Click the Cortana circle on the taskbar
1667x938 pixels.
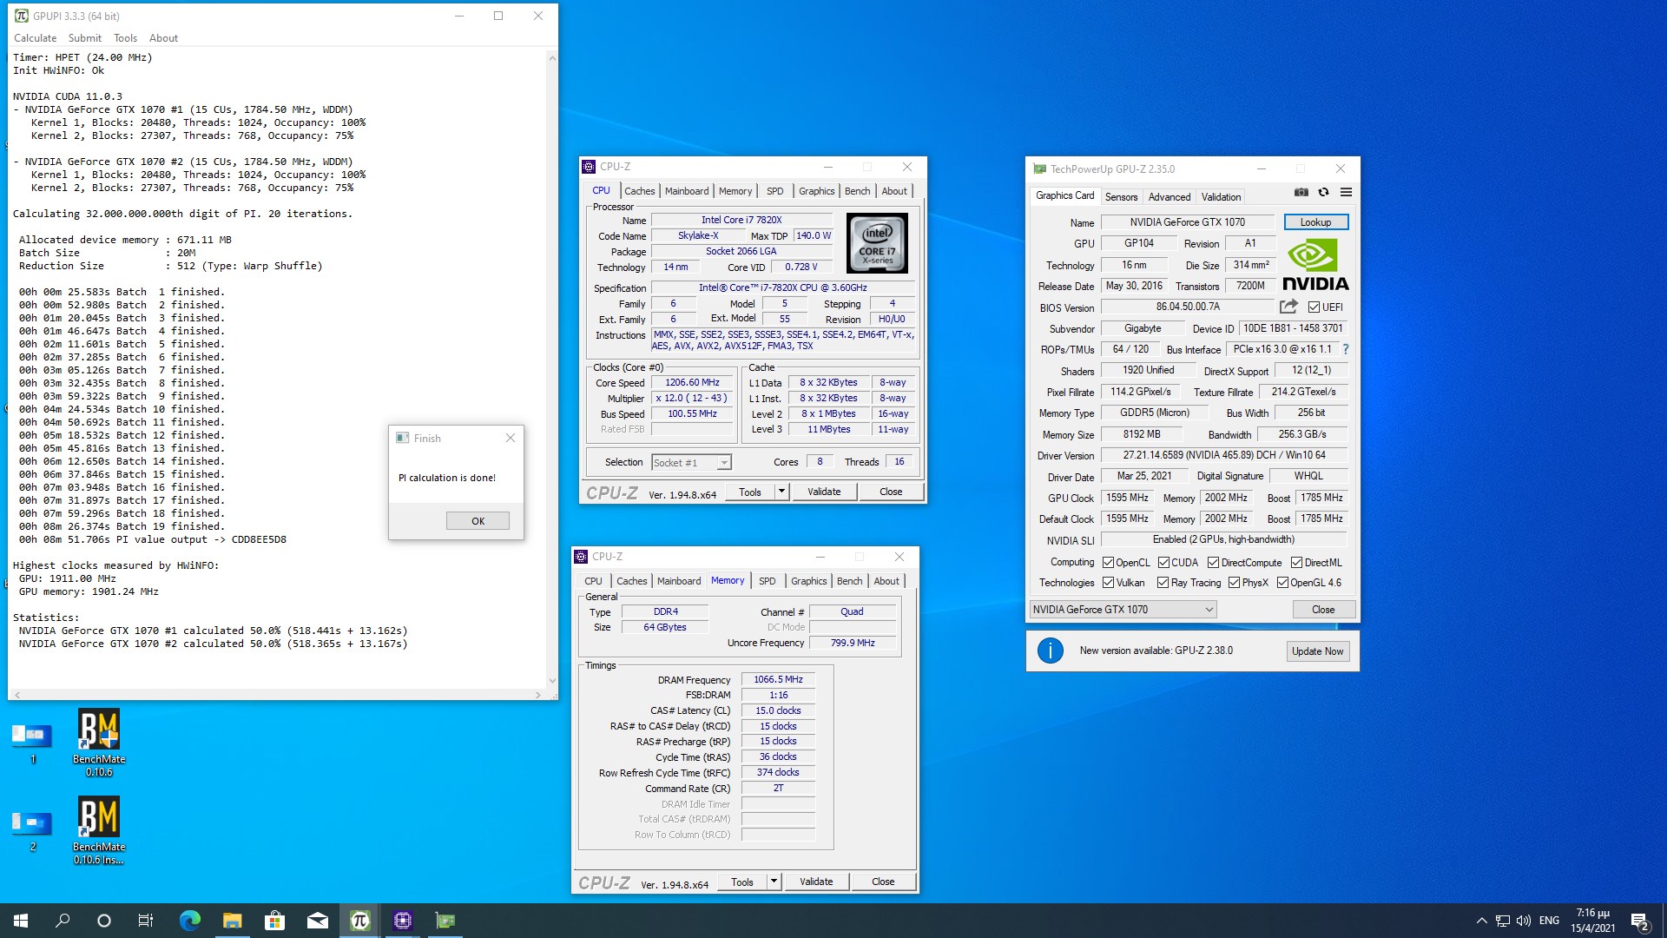click(104, 921)
